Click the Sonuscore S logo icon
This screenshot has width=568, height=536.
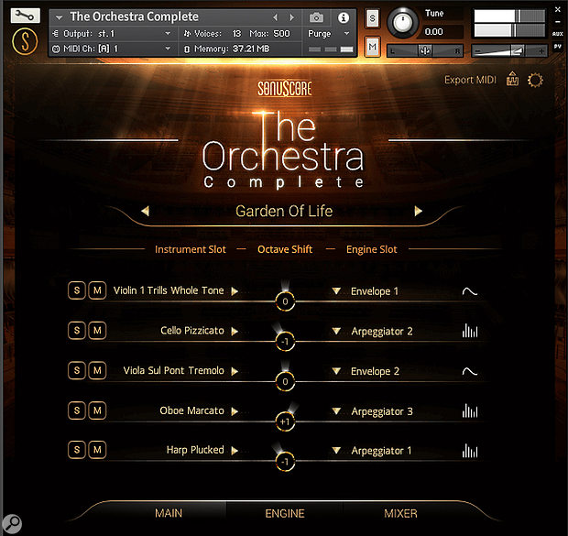tap(25, 41)
